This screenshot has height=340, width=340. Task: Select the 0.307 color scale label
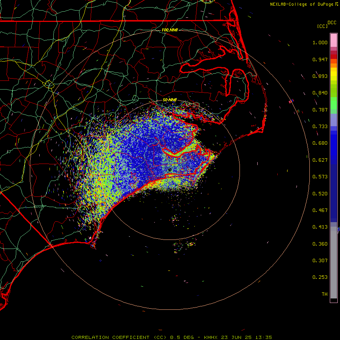[x=320, y=261]
